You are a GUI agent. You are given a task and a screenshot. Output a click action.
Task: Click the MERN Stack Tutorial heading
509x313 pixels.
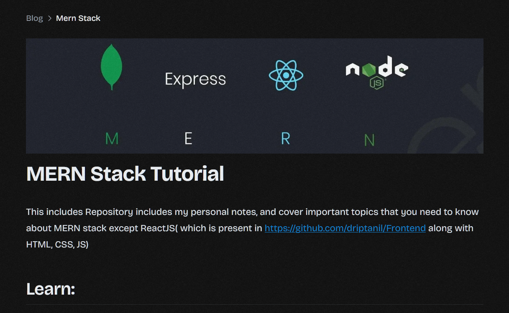tap(125, 174)
